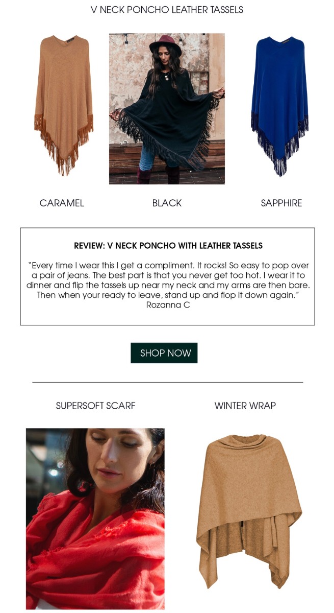Click the camel Winter Wrap product image

(x=249, y=511)
